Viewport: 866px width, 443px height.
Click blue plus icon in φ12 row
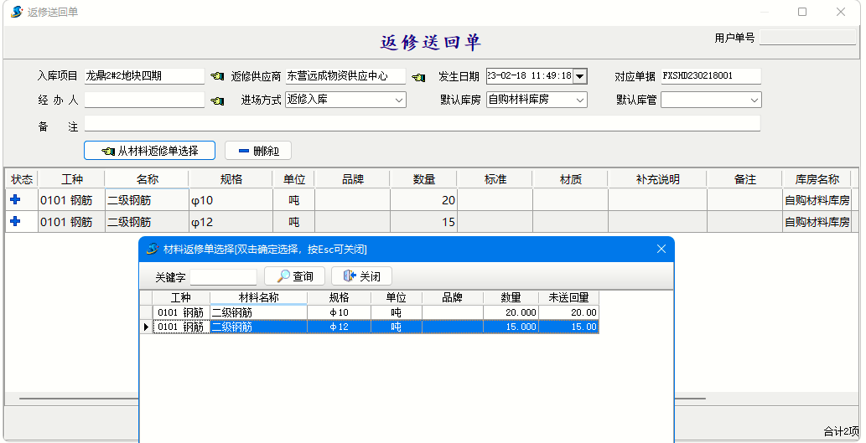14,222
